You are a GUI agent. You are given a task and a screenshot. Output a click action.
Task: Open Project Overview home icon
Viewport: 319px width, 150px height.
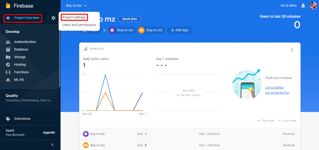click(x=8, y=18)
